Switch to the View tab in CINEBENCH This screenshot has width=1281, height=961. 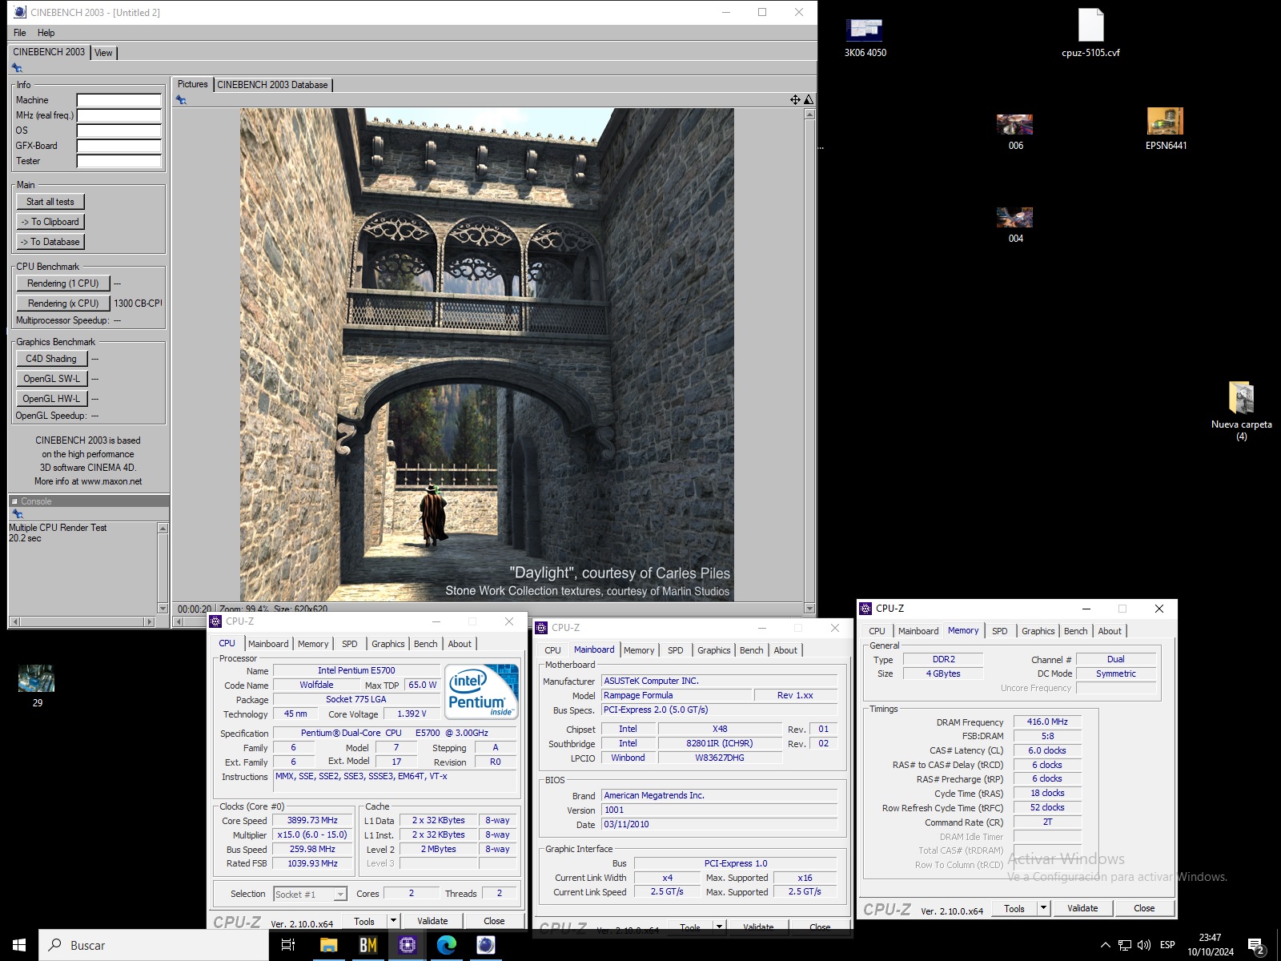[103, 53]
